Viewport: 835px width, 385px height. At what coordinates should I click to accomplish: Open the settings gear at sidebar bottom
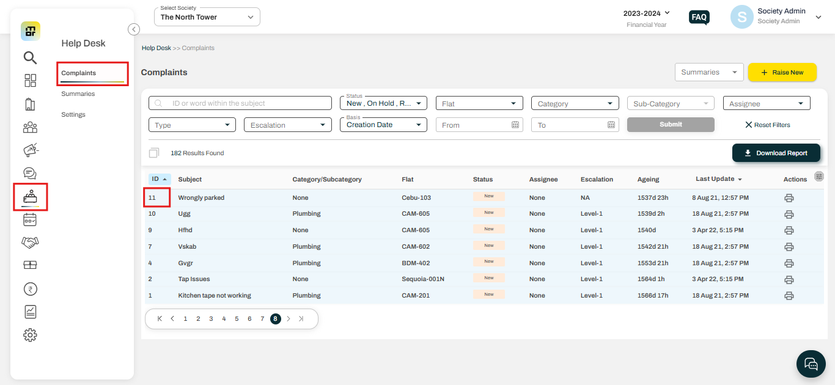point(29,334)
